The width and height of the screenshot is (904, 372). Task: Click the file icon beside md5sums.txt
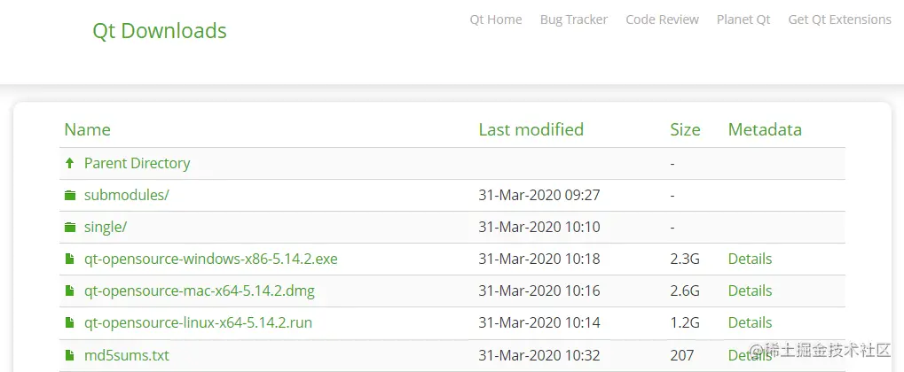click(x=69, y=356)
